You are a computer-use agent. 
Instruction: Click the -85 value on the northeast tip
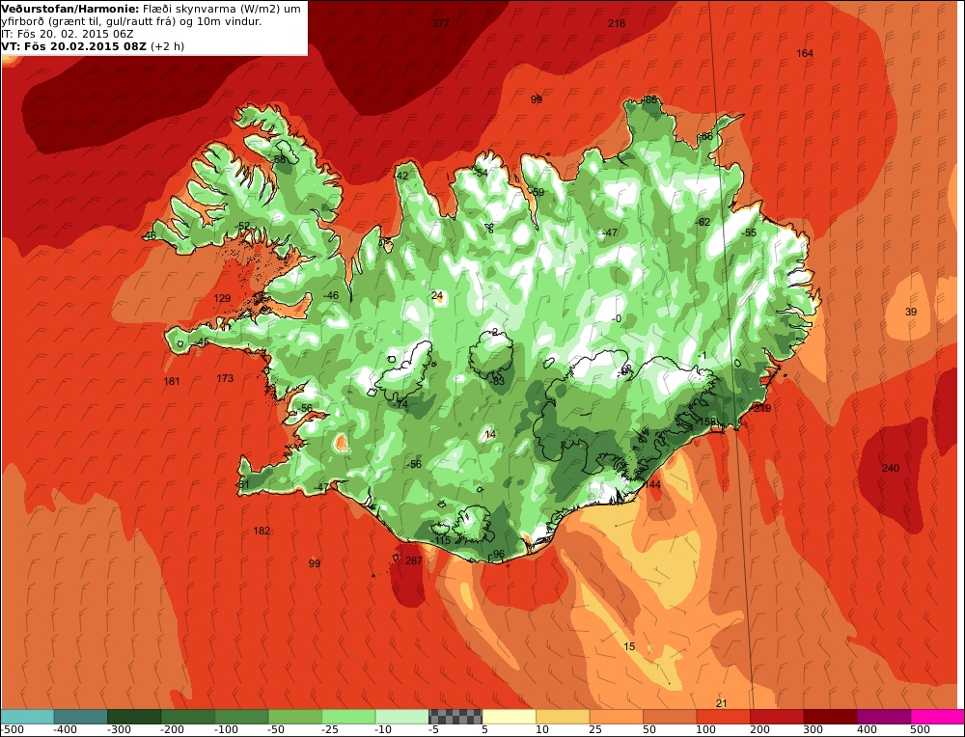[x=649, y=99]
